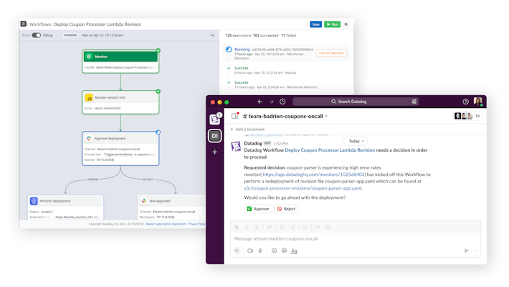
Task: Open Slack help question mark icon
Action: pyautogui.click(x=465, y=102)
